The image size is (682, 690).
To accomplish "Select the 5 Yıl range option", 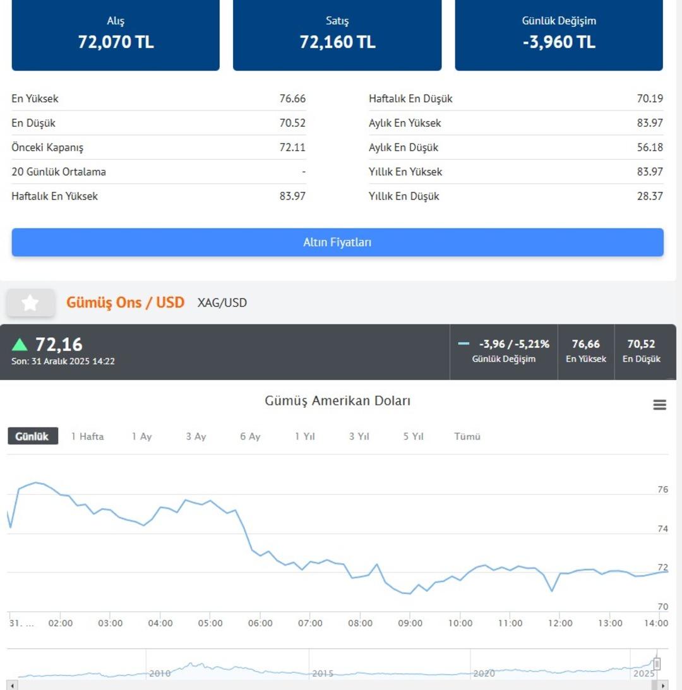I will click(413, 436).
